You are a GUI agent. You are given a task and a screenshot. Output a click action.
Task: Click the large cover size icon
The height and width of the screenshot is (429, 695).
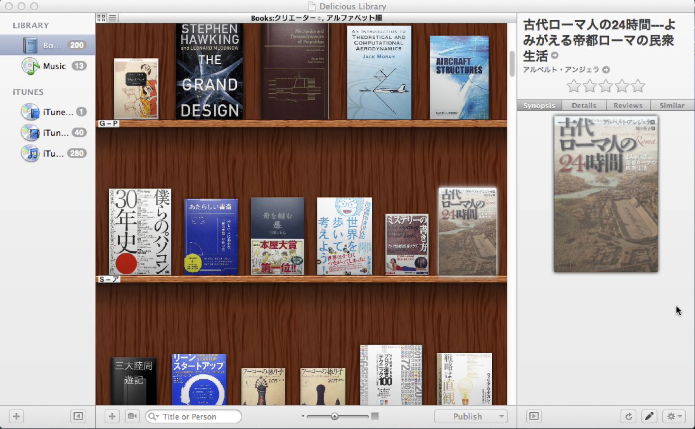375,416
